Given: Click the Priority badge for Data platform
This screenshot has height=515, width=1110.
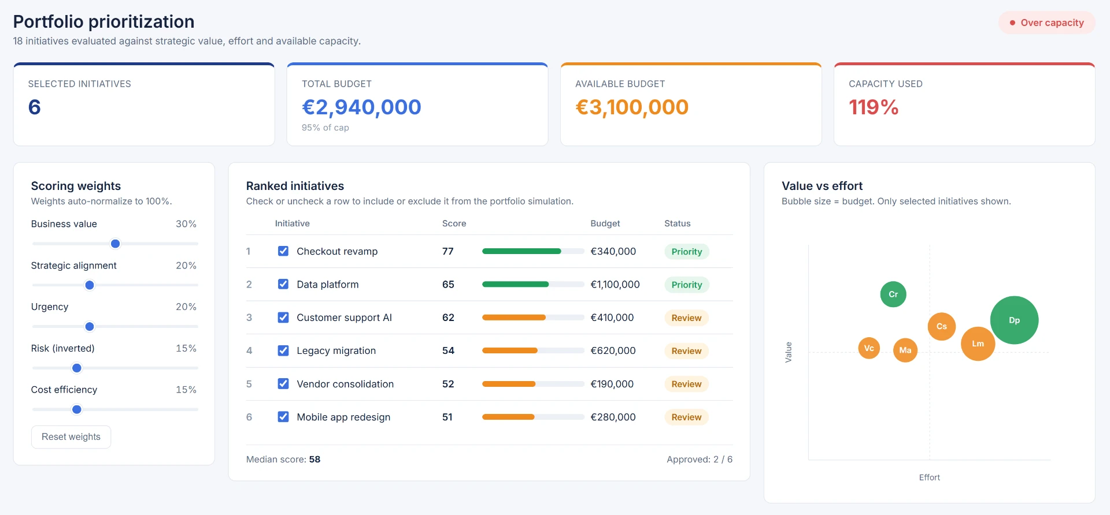Looking at the screenshot, I should coord(687,285).
